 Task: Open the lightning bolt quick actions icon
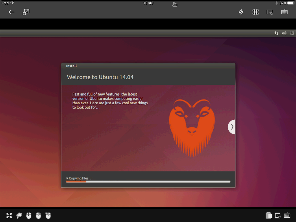(241, 12)
